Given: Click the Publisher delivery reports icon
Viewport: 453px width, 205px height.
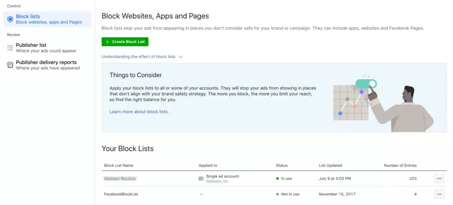Looking at the screenshot, I should click(10, 65).
